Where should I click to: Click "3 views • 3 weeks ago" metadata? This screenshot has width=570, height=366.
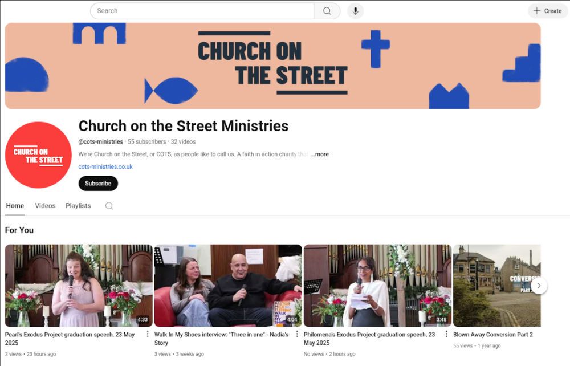179,354
